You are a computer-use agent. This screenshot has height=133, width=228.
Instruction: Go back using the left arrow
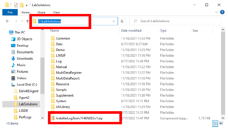pos(8,21)
